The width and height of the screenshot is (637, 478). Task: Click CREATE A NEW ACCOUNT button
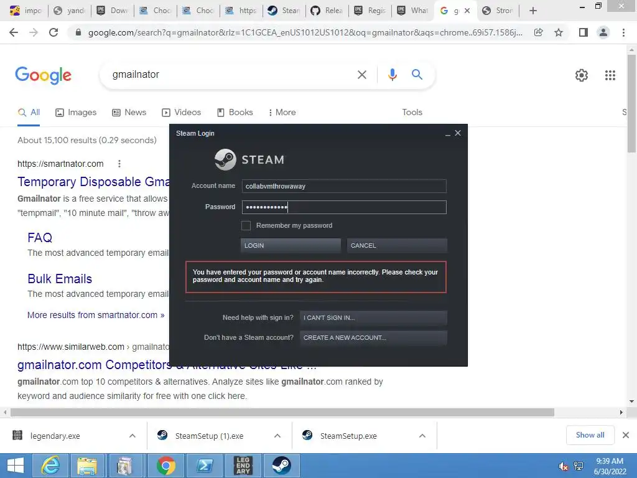373,338
